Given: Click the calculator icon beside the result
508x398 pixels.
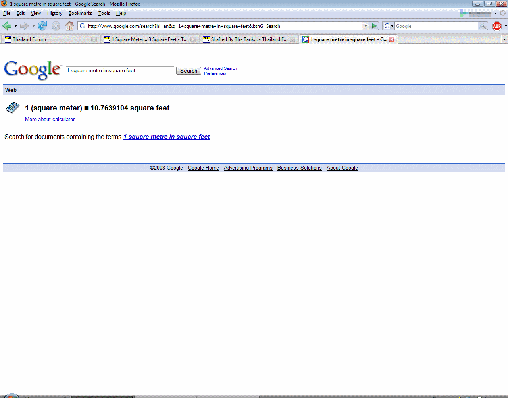Looking at the screenshot, I should pyautogui.click(x=13, y=108).
